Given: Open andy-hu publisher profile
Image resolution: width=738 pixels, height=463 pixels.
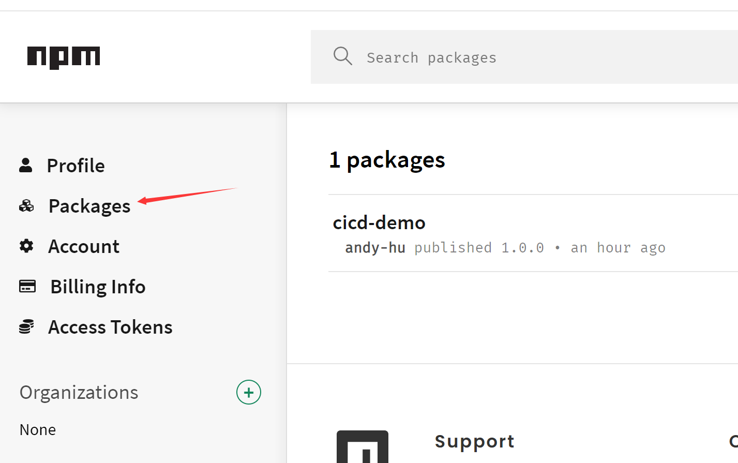Looking at the screenshot, I should (375, 248).
